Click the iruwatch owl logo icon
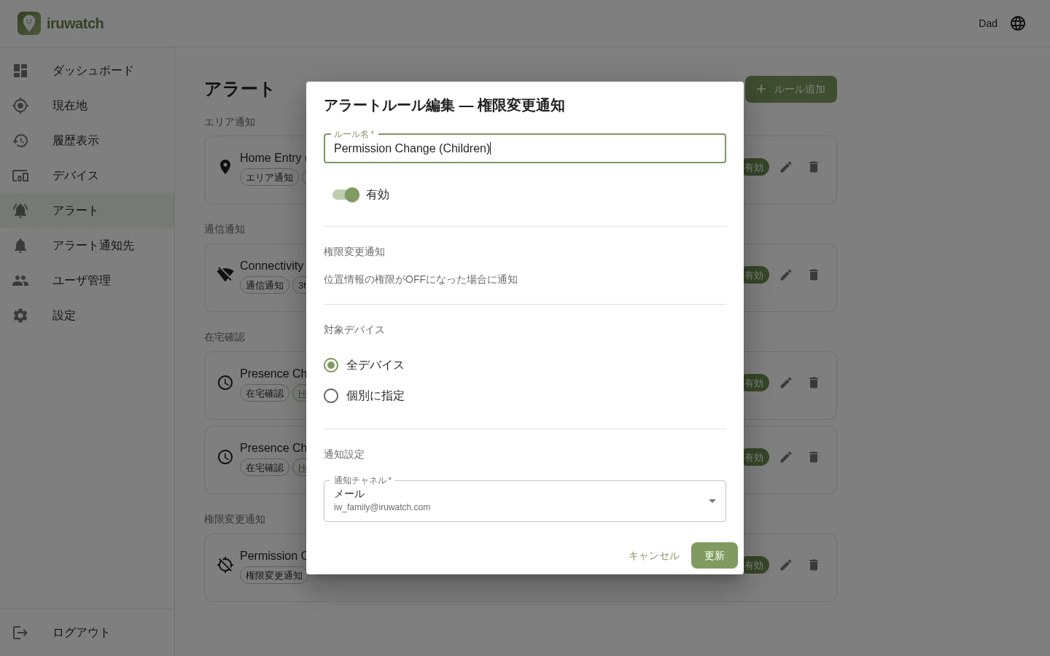Image resolution: width=1050 pixels, height=656 pixels. coord(29,23)
